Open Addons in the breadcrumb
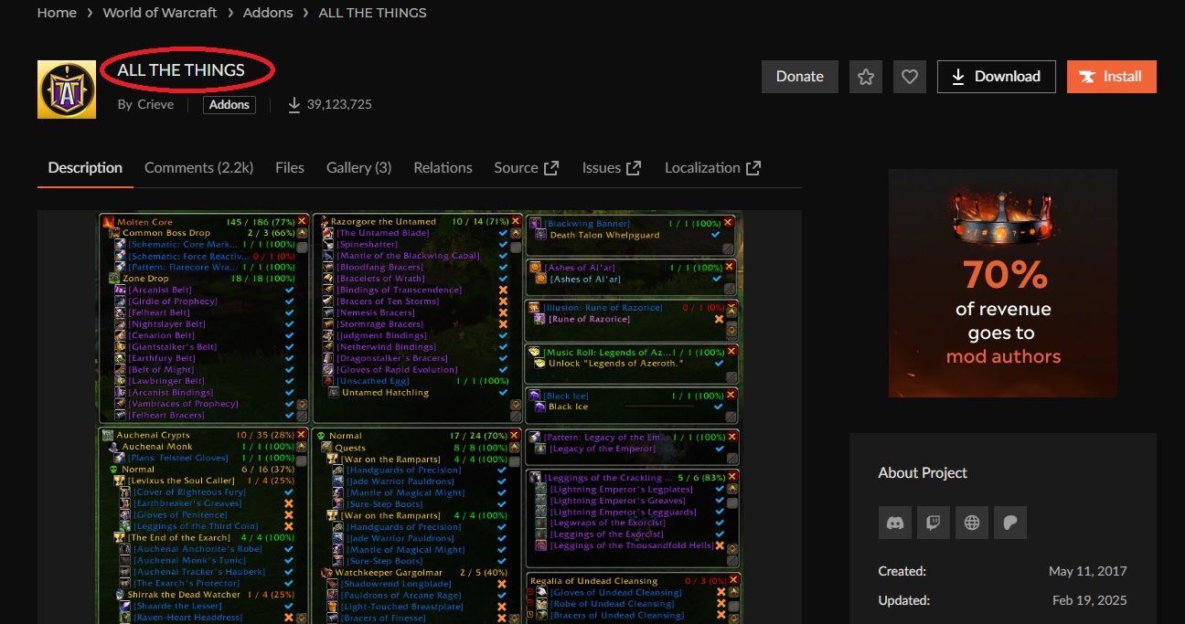This screenshot has height=624, width=1185. (268, 13)
